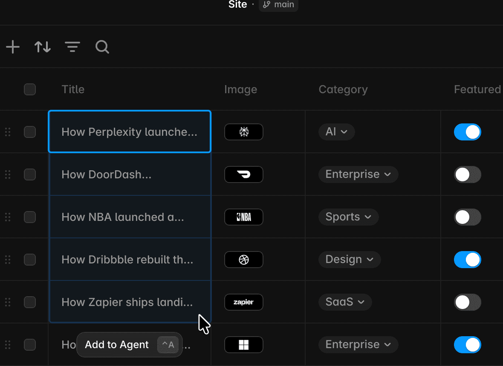
Task: Open the AI category dropdown
Action: click(x=336, y=132)
